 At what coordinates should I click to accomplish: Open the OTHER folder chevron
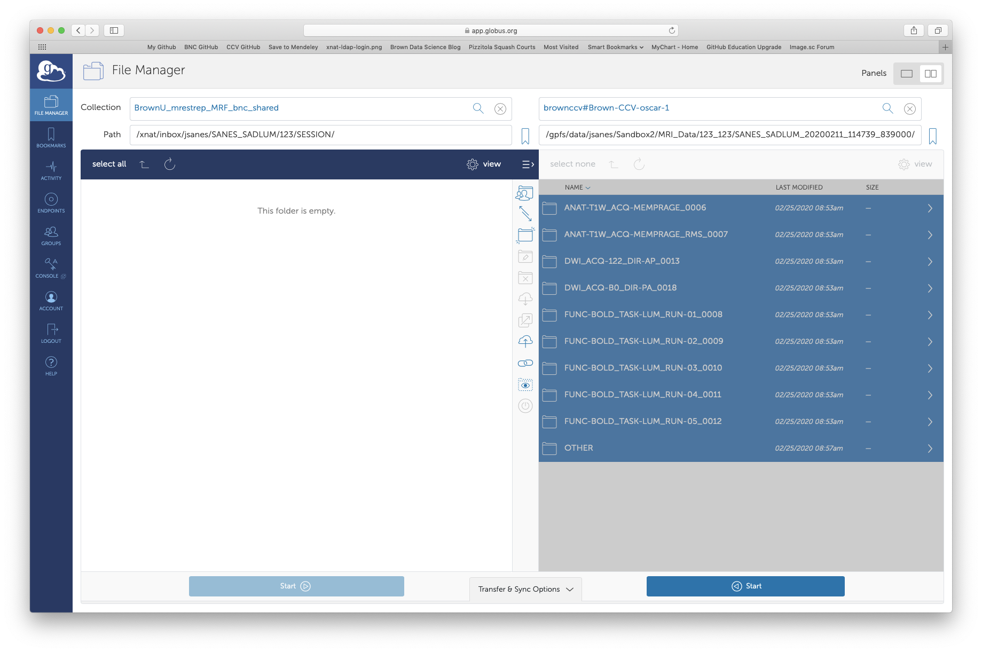[930, 449]
